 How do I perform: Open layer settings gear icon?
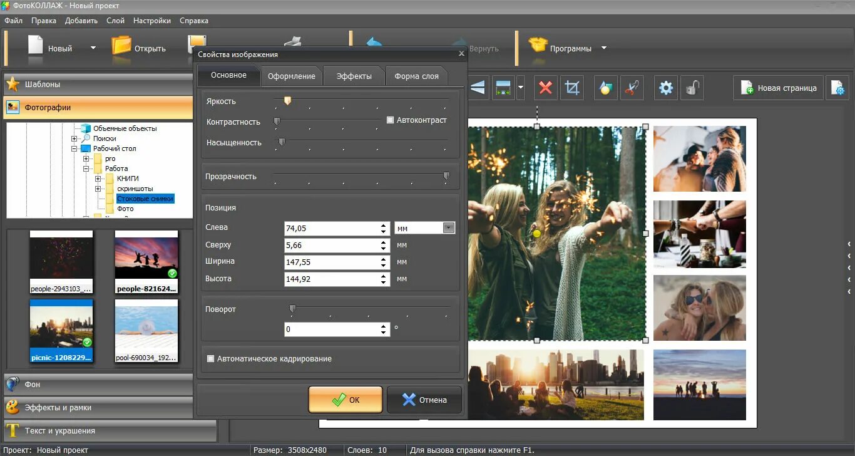[666, 88]
